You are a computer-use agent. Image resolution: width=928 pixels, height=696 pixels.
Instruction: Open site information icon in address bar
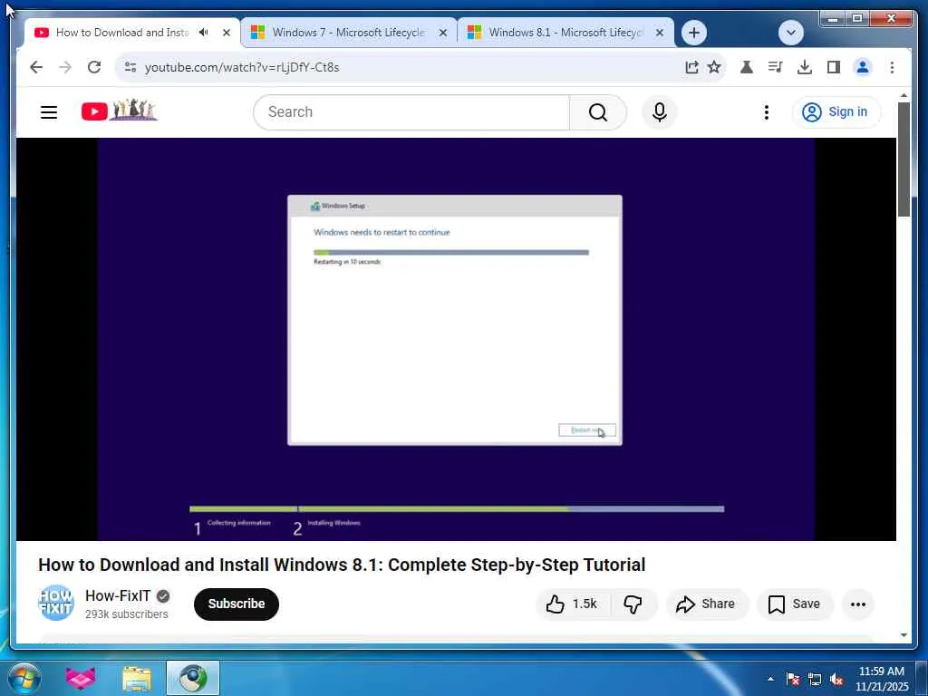(x=130, y=67)
